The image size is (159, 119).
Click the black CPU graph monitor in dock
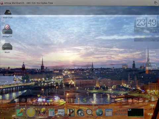point(135,112)
